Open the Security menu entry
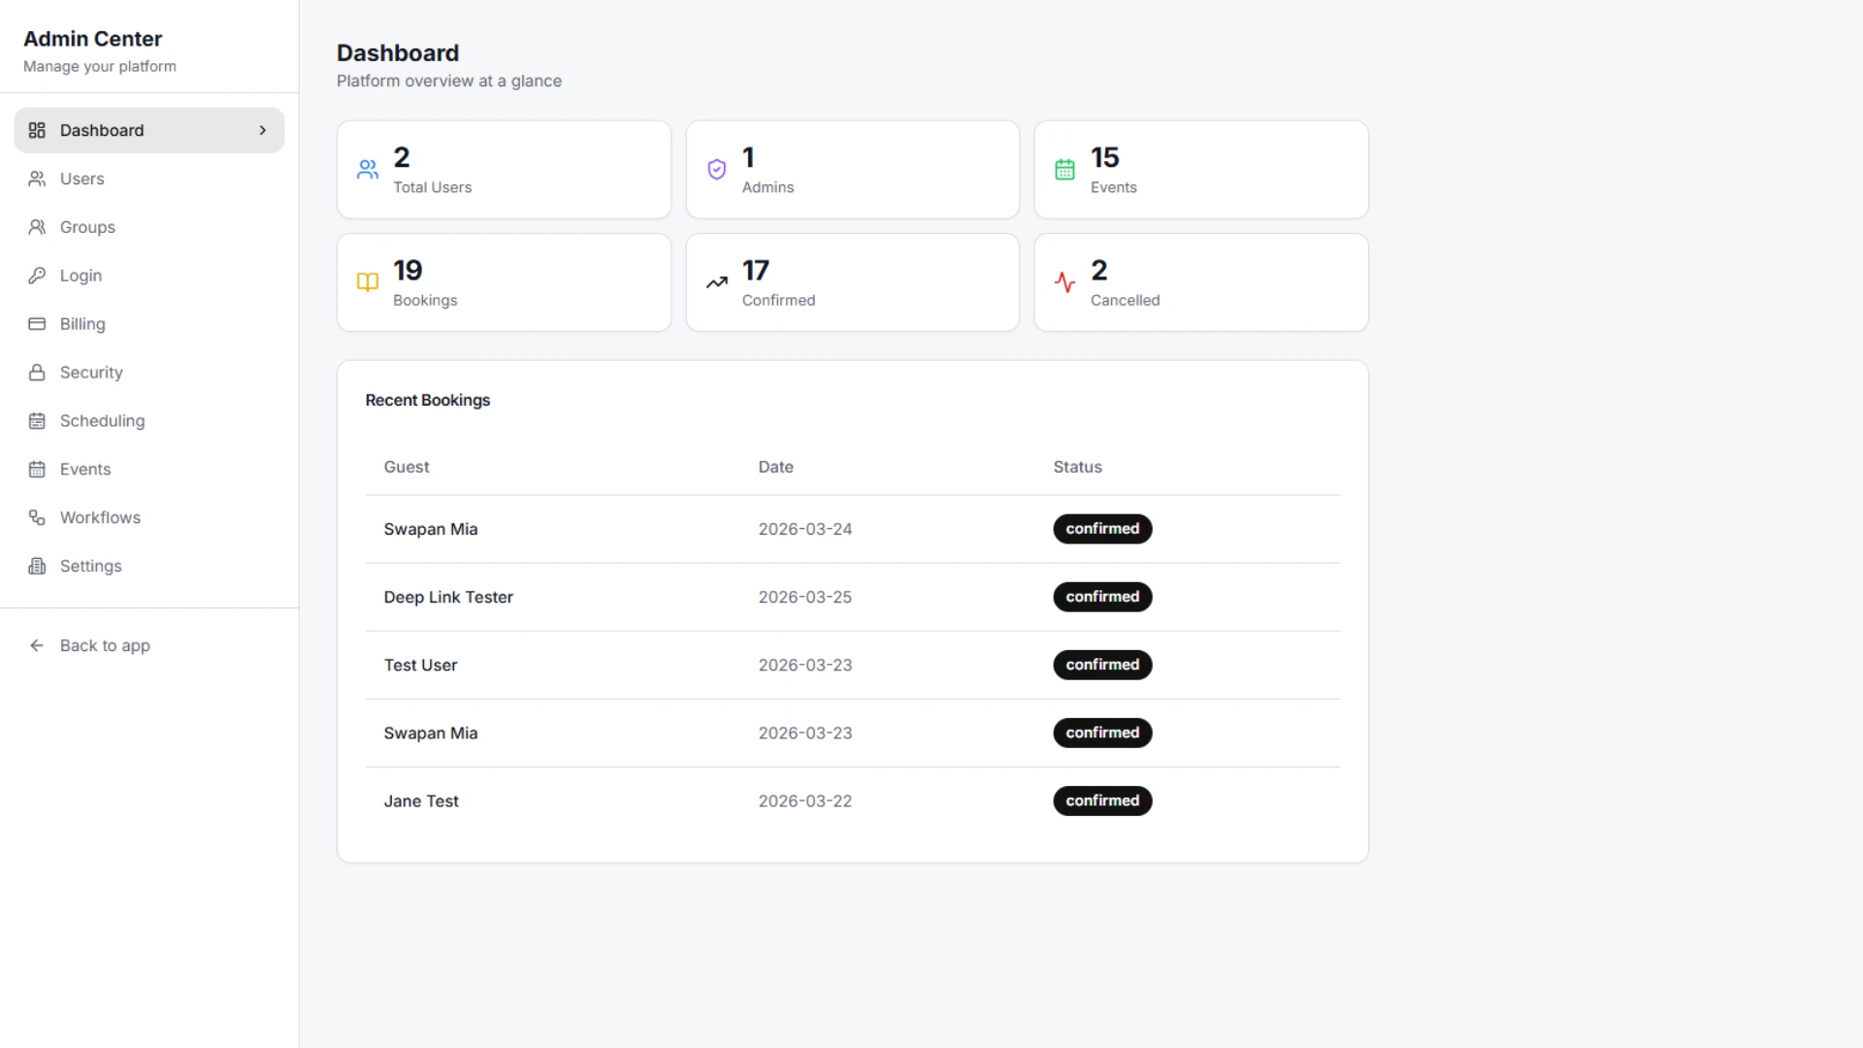1863x1048 pixels. (149, 373)
